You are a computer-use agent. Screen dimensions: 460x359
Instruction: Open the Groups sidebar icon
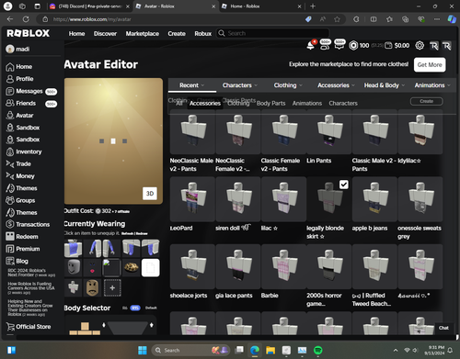coord(10,200)
